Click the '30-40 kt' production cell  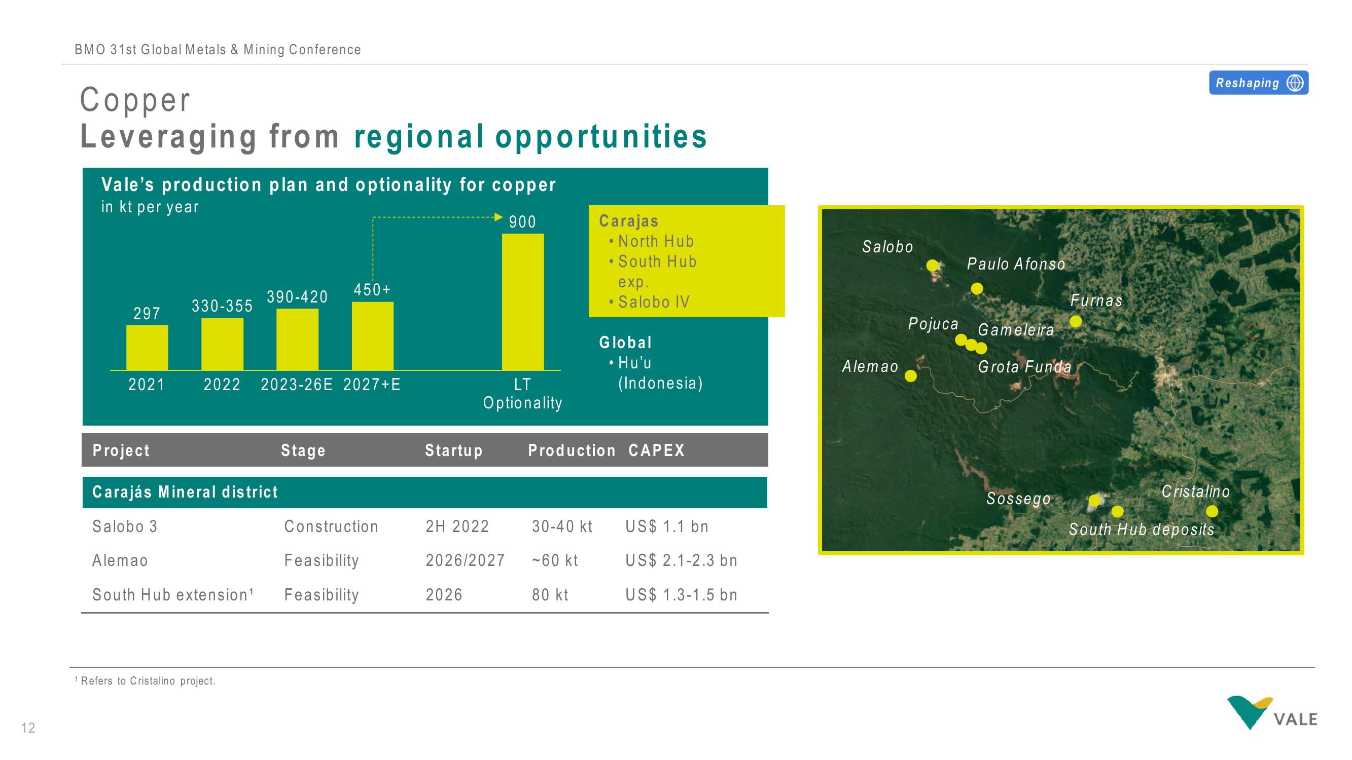click(x=562, y=526)
